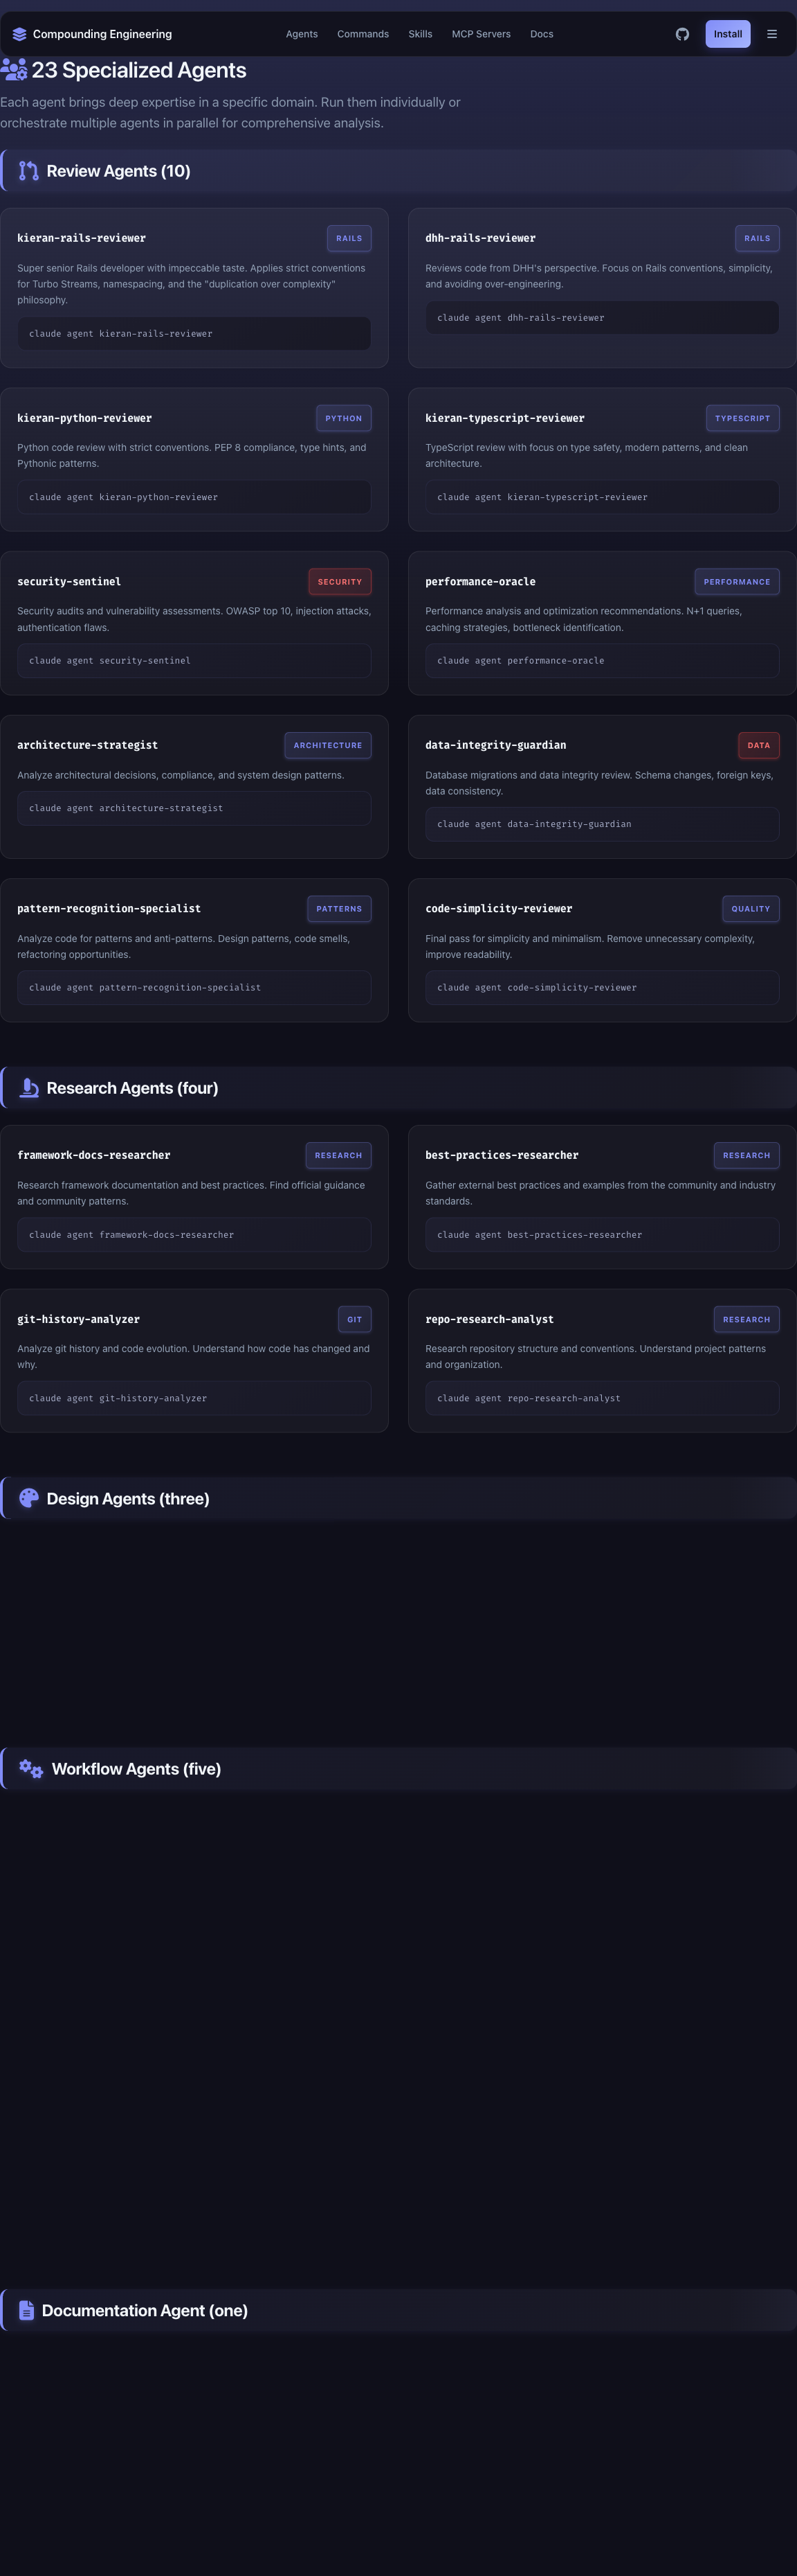The image size is (797, 2576).
Task: Select the SECURITY tag on security-sentinel
Action: (340, 582)
